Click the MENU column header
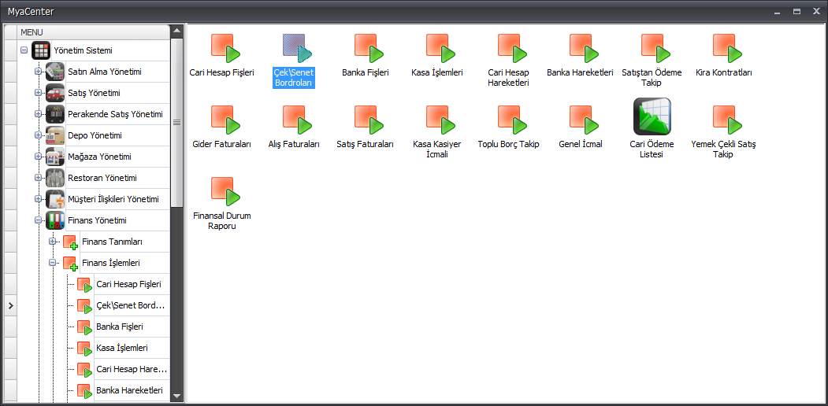Viewport: 828px width, 406px height. point(94,32)
